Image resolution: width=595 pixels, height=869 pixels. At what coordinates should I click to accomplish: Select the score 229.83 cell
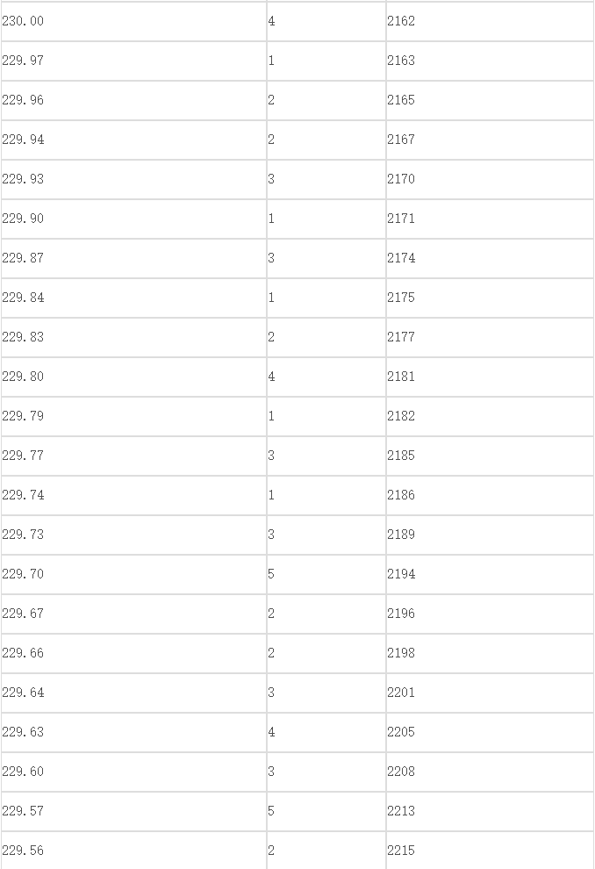click(133, 338)
